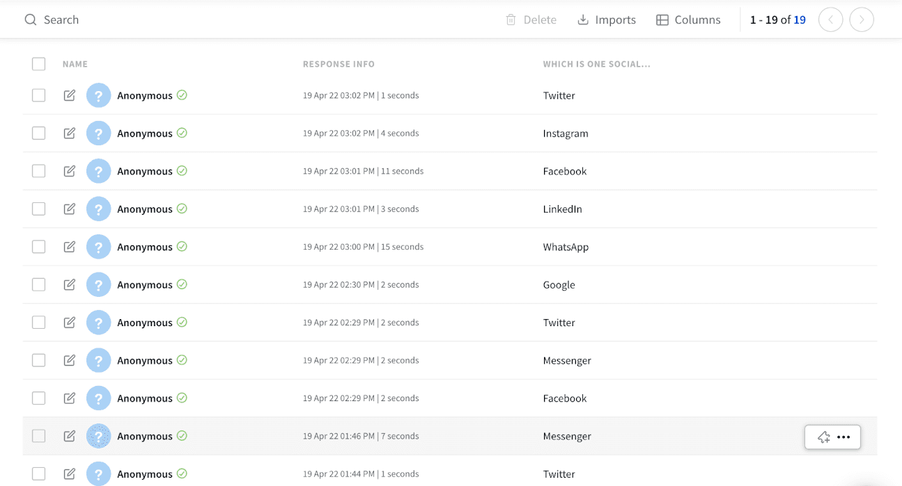Click the search magnifier icon
This screenshot has width=902, height=486.
pyautogui.click(x=30, y=19)
